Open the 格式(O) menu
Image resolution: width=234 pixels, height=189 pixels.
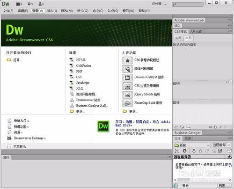(83, 11)
